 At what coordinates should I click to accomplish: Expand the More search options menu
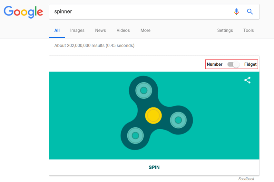click(145, 30)
